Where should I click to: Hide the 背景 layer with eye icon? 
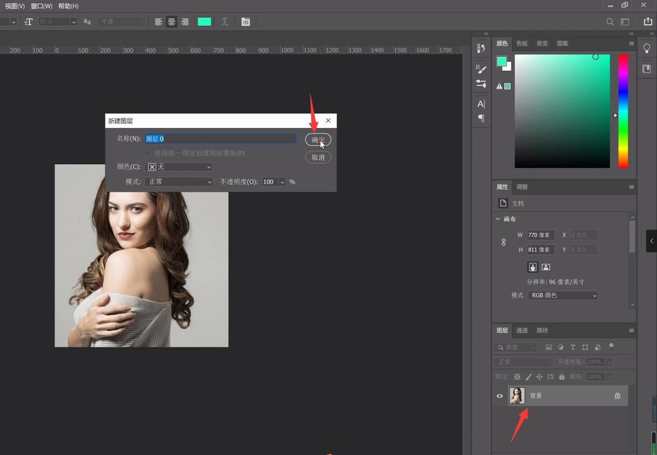pos(500,396)
